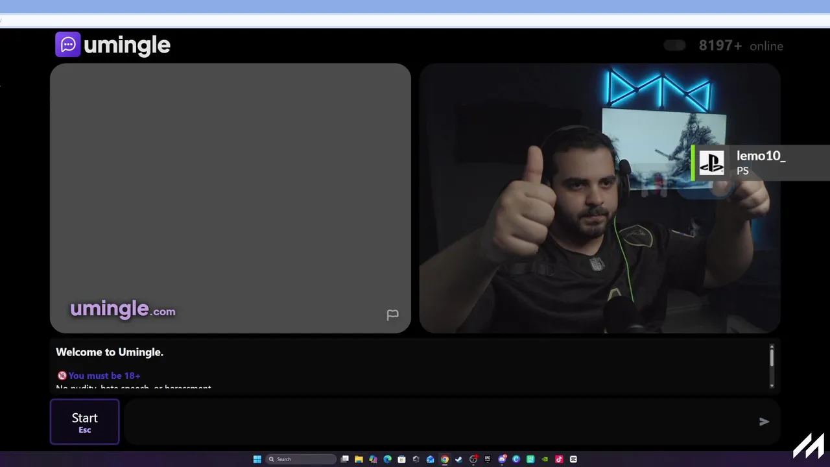Image resolution: width=830 pixels, height=467 pixels.
Task: Click the 8197+ online counter
Action: click(x=720, y=45)
